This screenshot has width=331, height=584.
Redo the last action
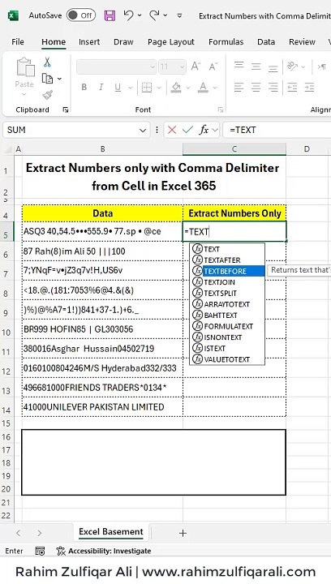click(154, 15)
